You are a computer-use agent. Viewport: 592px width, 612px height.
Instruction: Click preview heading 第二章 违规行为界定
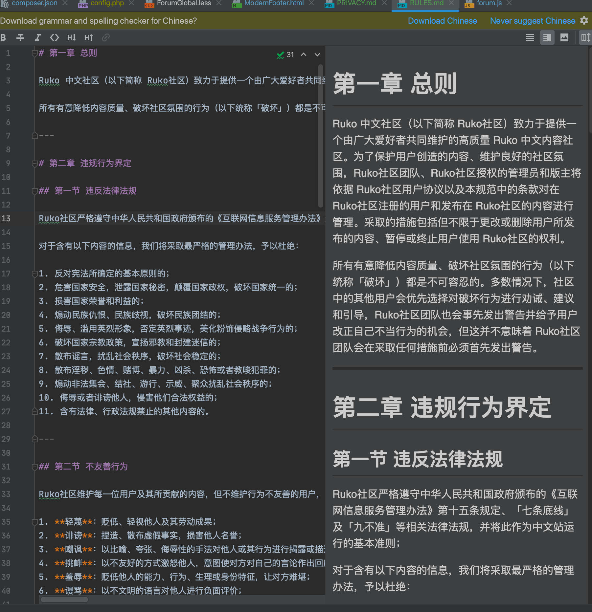[442, 407]
